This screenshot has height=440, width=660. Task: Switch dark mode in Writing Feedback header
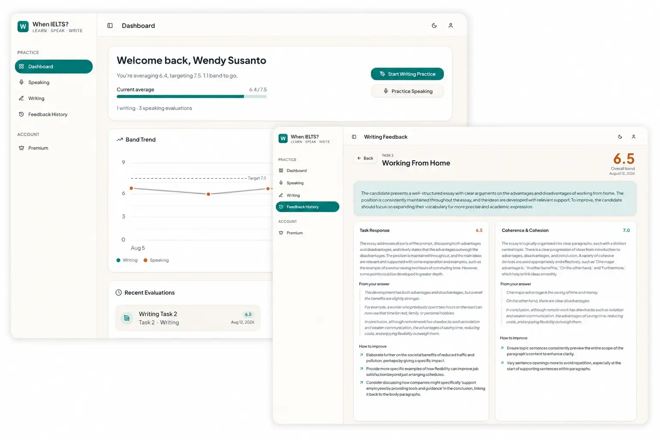620,137
